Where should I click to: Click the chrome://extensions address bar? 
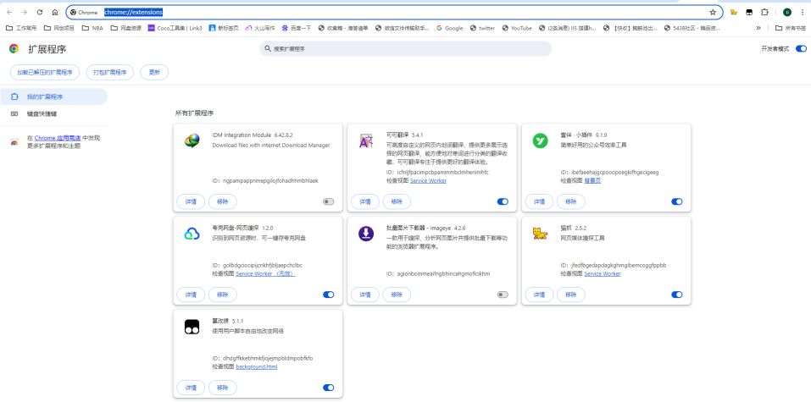[x=395, y=12]
